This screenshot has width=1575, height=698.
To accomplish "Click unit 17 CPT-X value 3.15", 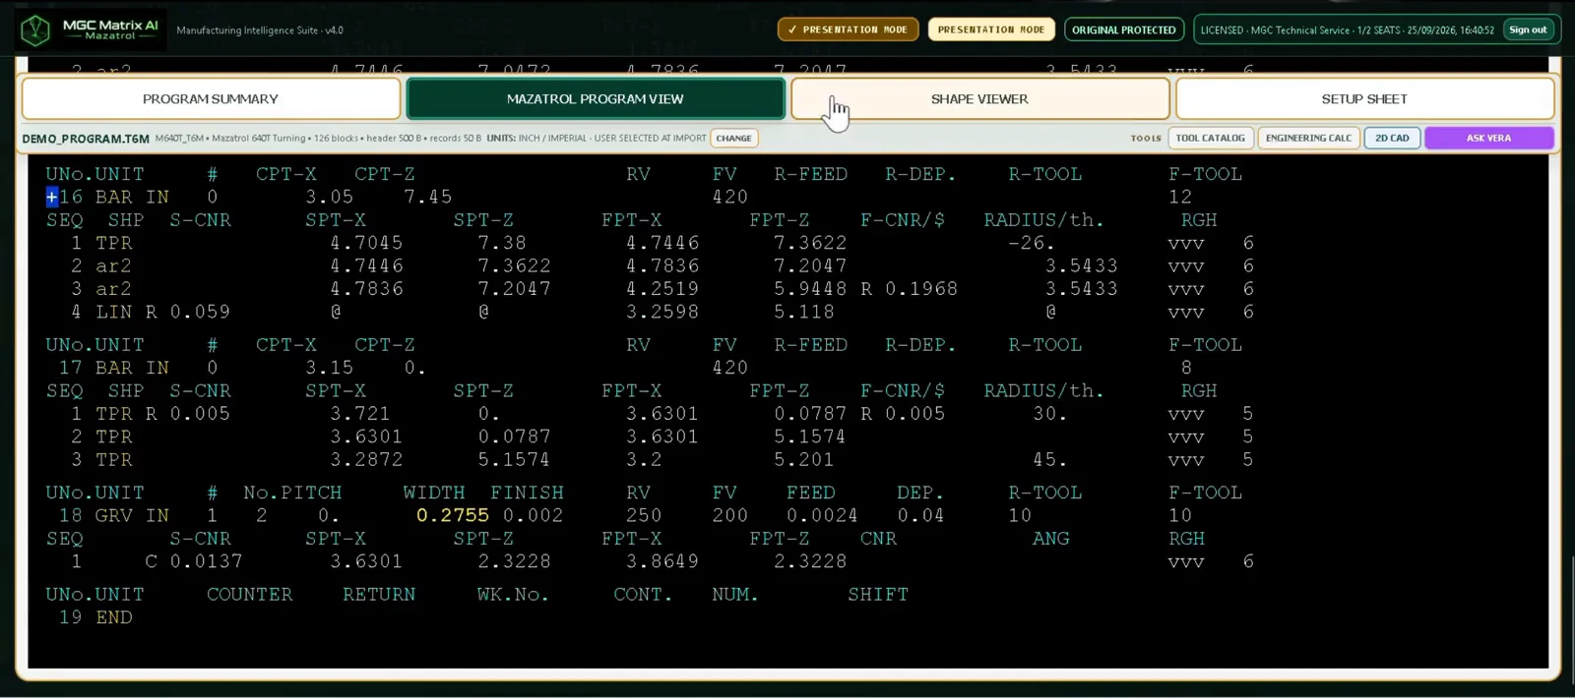I will point(329,368).
